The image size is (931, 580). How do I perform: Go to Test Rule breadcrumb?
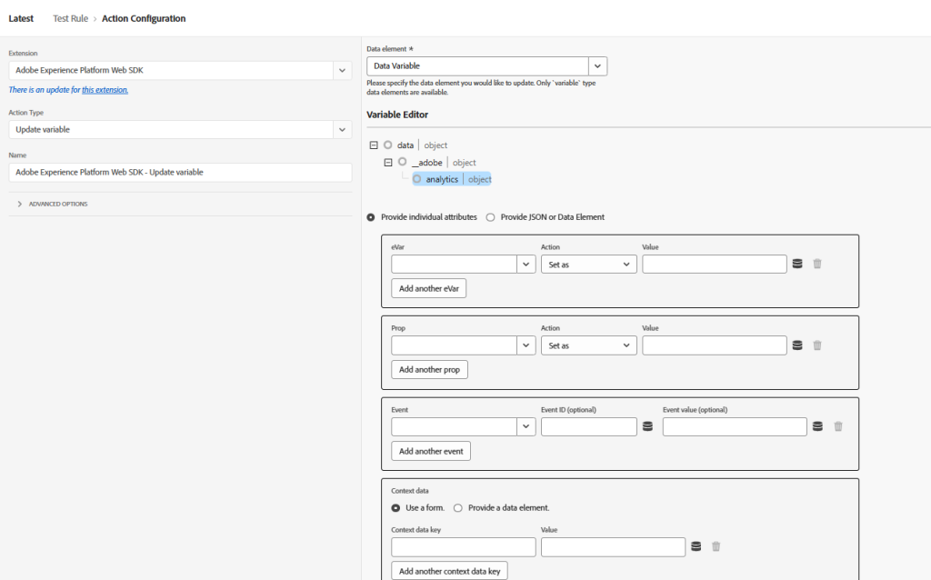(70, 18)
